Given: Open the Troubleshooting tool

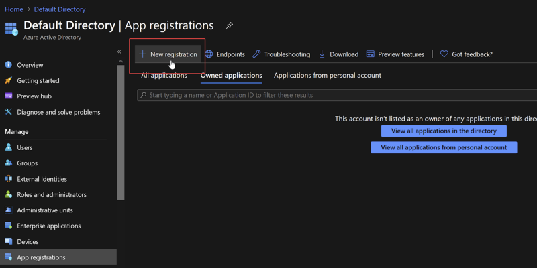Looking at the screenshot, I should click(281, 54).
